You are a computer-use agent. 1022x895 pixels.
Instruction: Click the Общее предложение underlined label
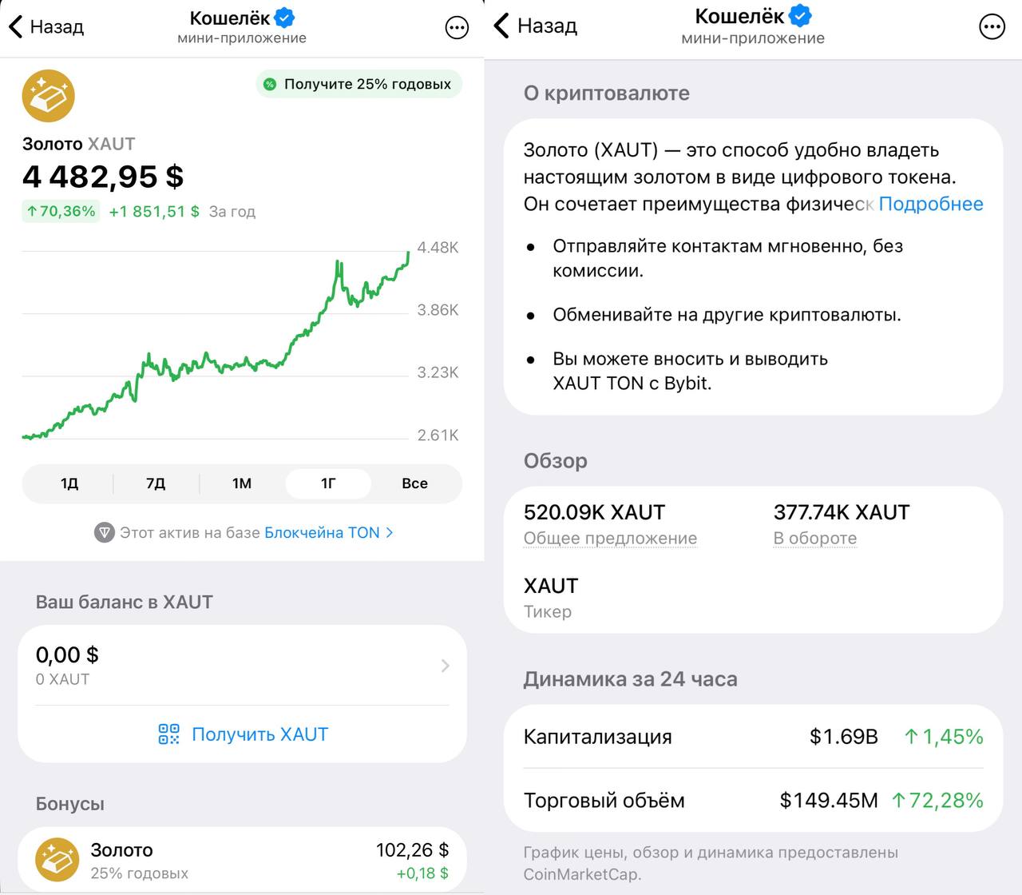(610, 539)
